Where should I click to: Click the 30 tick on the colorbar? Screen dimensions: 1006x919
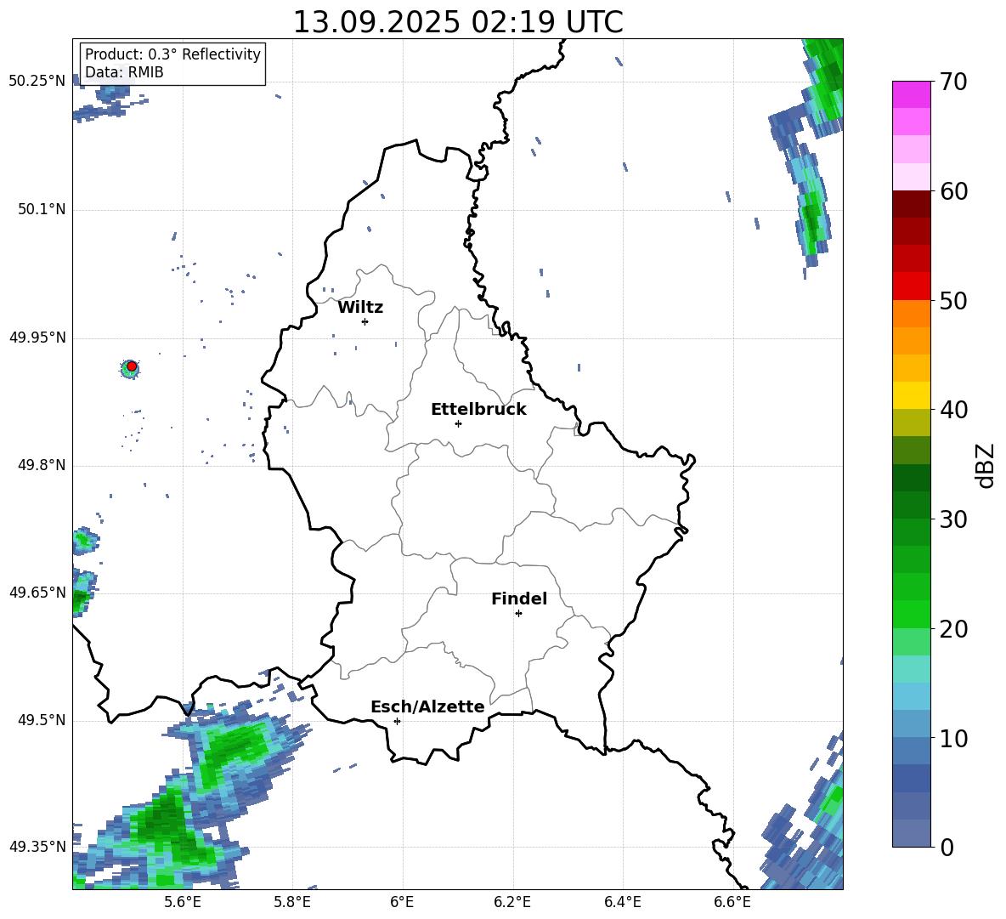[953, 519]
